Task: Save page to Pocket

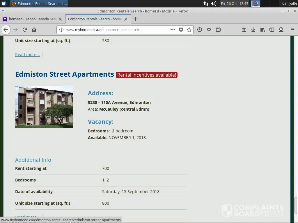Action: 181,30
